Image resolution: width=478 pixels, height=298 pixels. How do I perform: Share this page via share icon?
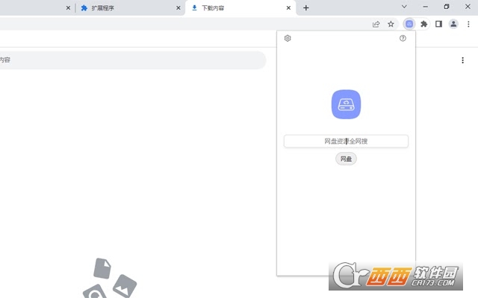pos(376,24)
